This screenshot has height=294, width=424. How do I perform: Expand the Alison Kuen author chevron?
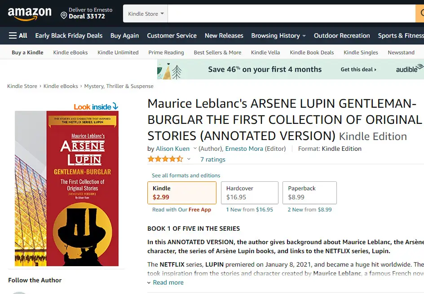click(x=195, y=149)
